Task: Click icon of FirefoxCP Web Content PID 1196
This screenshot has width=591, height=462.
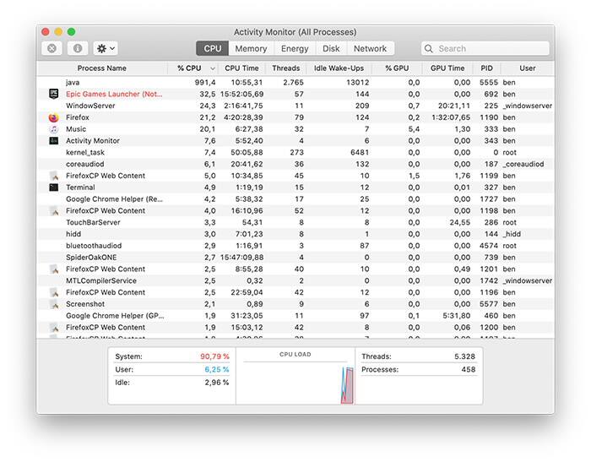Action: click(54, 292)
